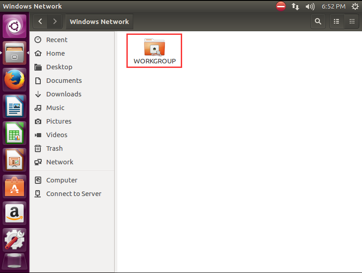
Task: Open the Amazon launcher icon
Action: pos(14,213)
